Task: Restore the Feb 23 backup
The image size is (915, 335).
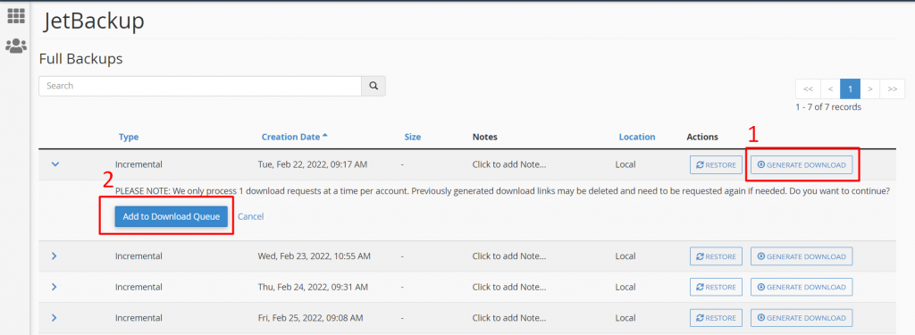Action: [716, 256]
